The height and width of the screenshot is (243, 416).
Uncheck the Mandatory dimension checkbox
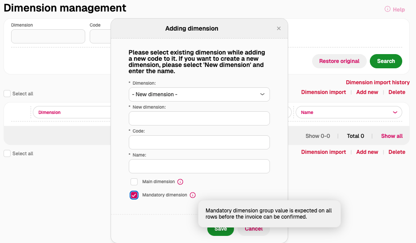click(x=134, y=195)
